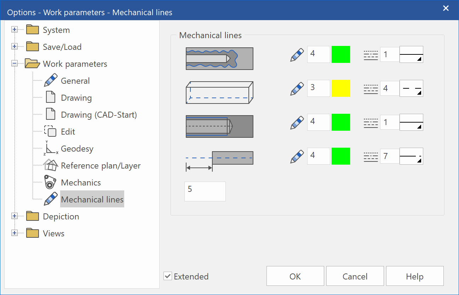Expand the Save/Load tree node
The image size is (459, 295).
point(15,47)
